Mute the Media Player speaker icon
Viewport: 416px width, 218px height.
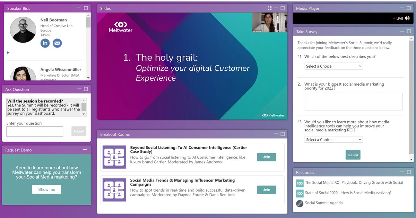click(407, 18)
